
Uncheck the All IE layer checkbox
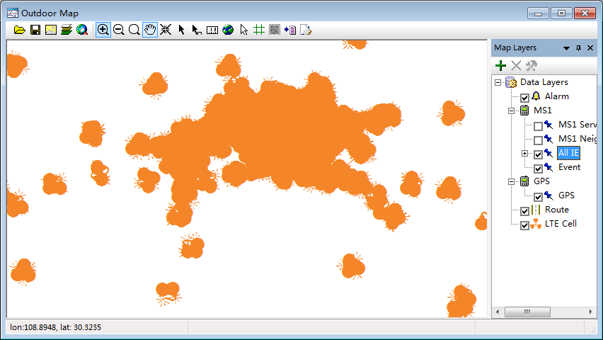(x=539, y=154)
